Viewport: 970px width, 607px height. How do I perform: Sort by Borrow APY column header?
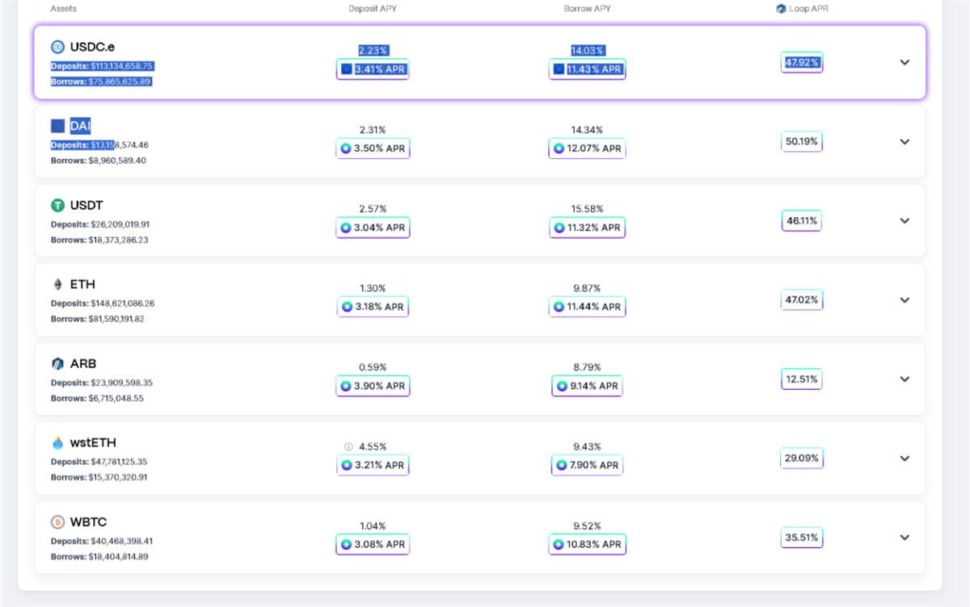point(588,9)
